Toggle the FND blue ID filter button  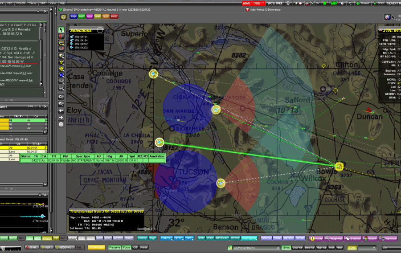click(74, 16)
